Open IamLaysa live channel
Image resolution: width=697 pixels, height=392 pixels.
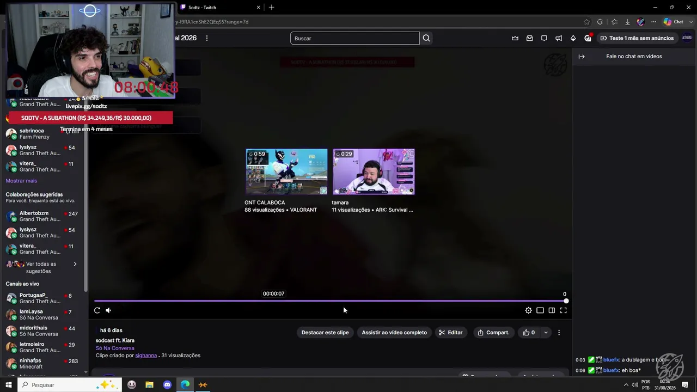[x=44, y=315]
